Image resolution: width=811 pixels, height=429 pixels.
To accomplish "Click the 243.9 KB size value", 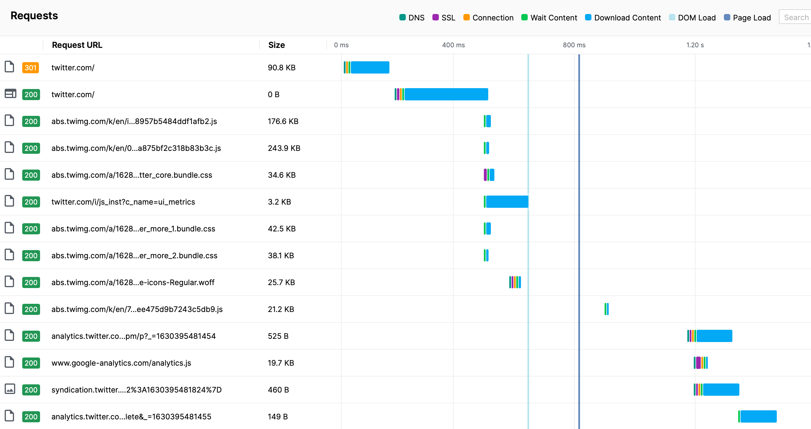I will [284, 148].
